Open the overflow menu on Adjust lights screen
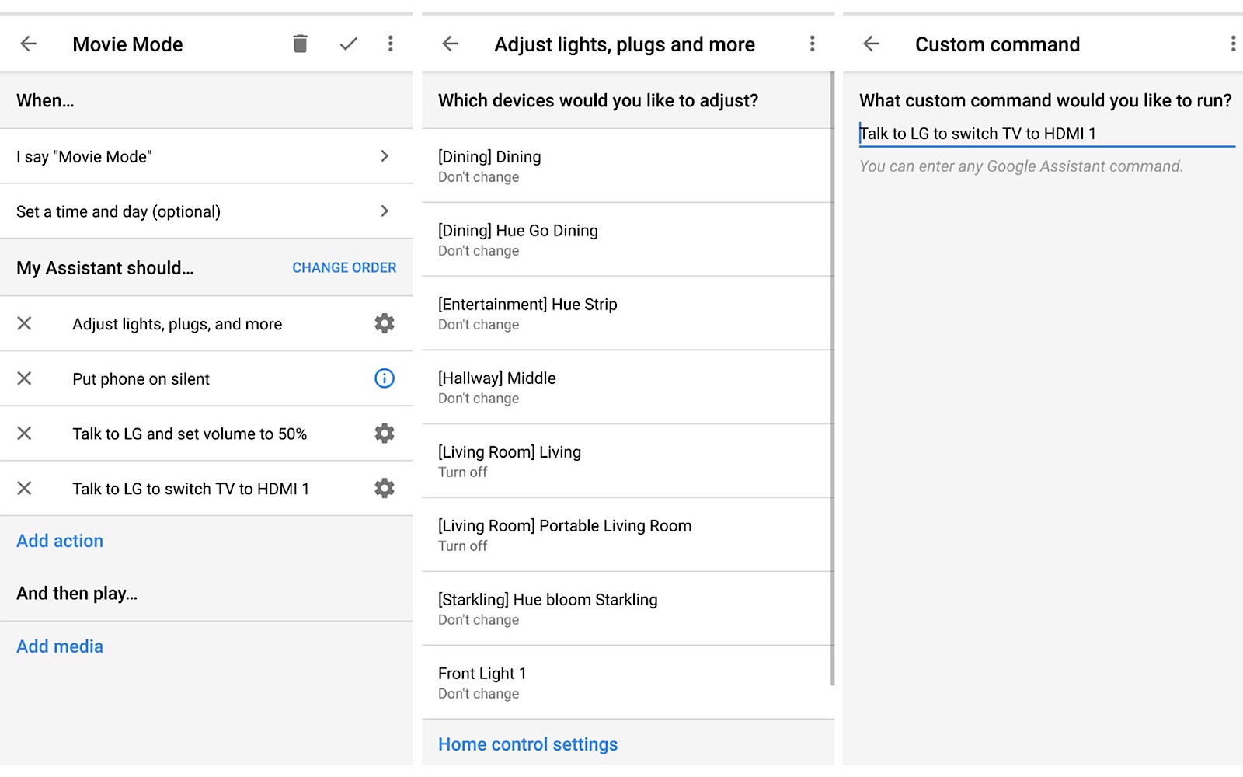 (x=813, y=44)
